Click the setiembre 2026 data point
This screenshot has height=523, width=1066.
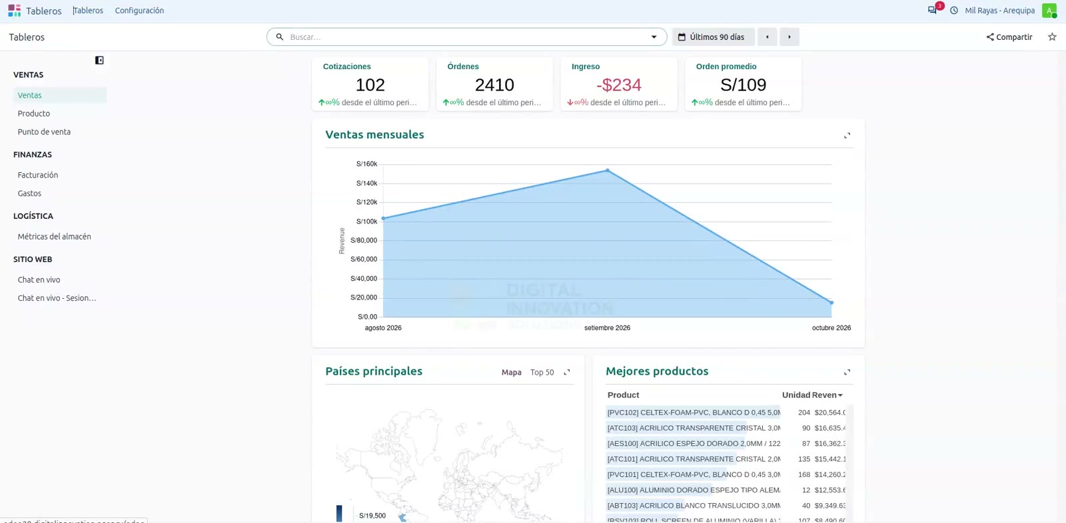coord(608,170)
